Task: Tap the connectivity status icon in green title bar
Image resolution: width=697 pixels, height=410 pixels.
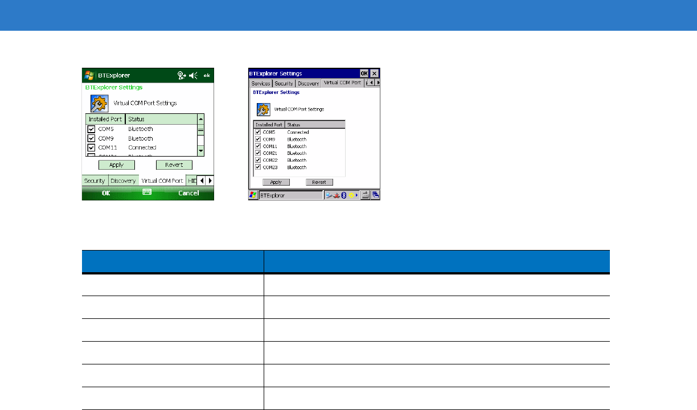Action: 181,75
